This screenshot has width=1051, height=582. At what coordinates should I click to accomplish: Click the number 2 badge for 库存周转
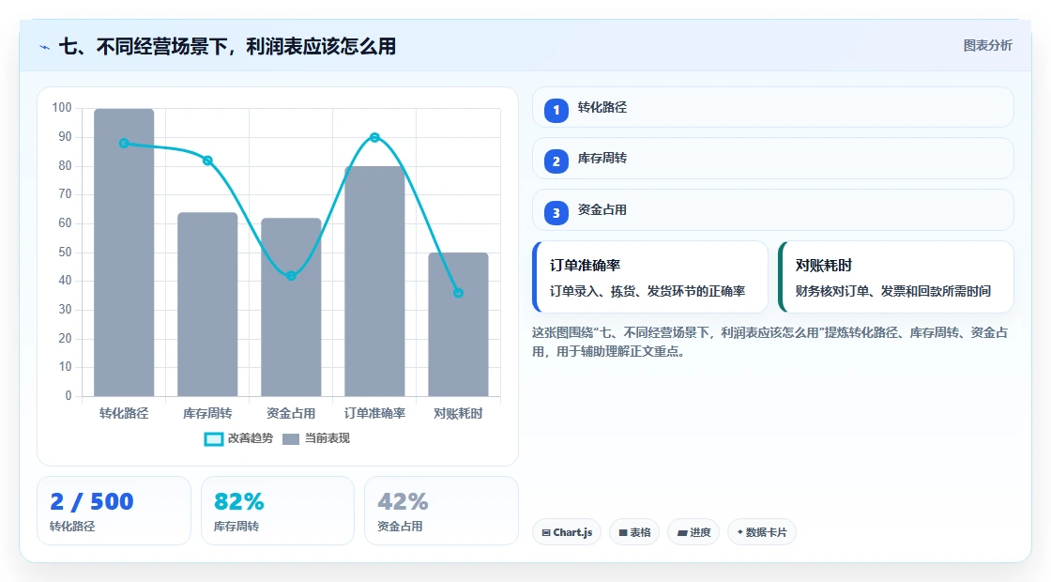556,161
